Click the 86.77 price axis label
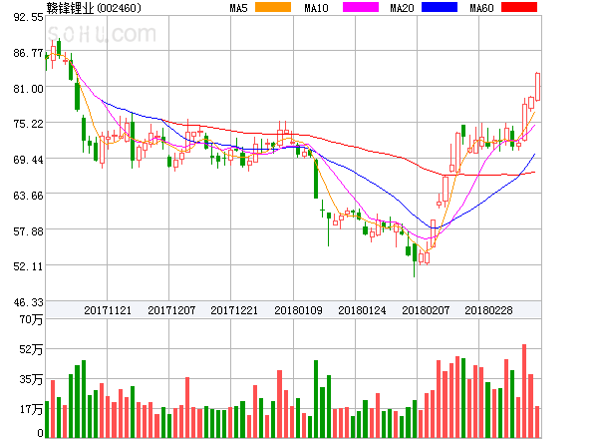598x439 pixels. (x=28, y=53)
